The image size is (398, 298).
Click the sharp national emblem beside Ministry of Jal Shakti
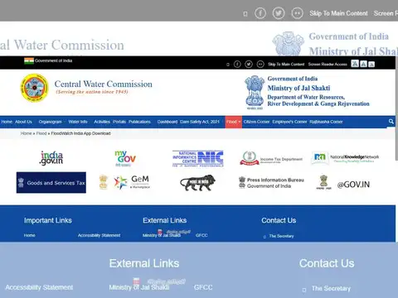(x=255, y=93)
